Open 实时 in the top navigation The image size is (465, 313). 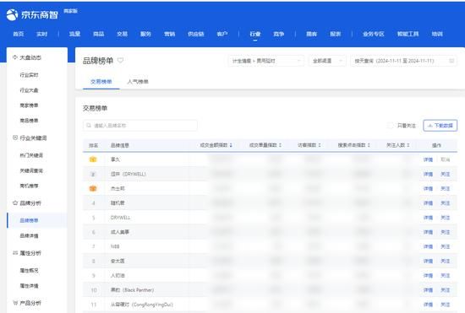tap(41, 34)
